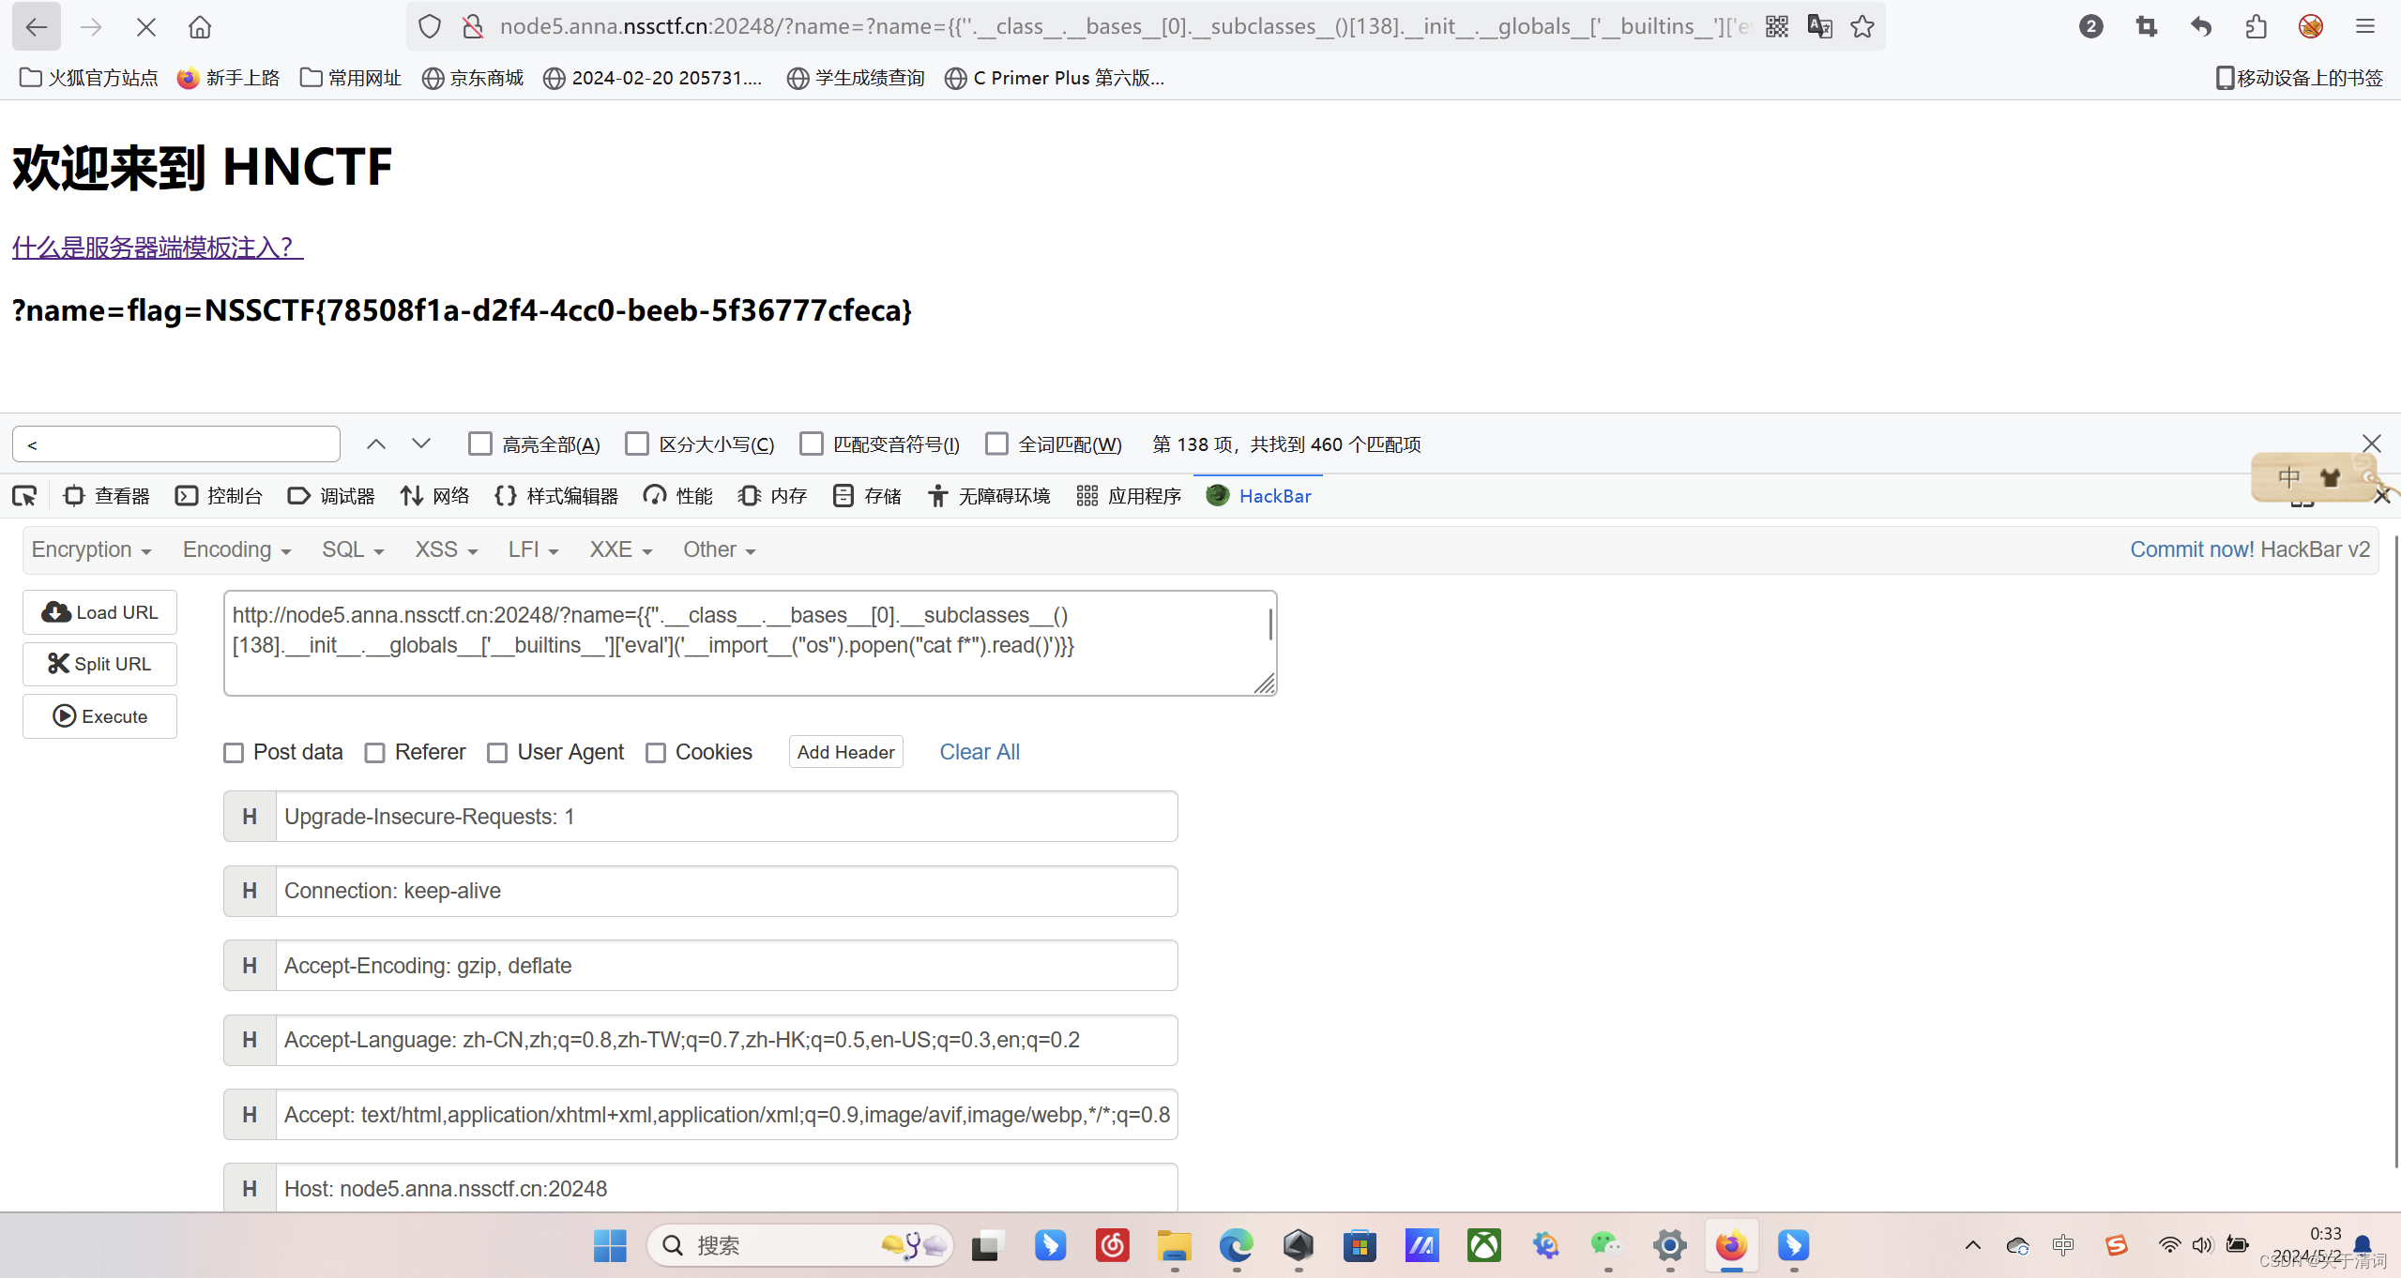The width and height of the screenshot is (2401, 1278).
Task: Open the 什么是服务器端模板注入 link
Action: [x=157, y=248]
